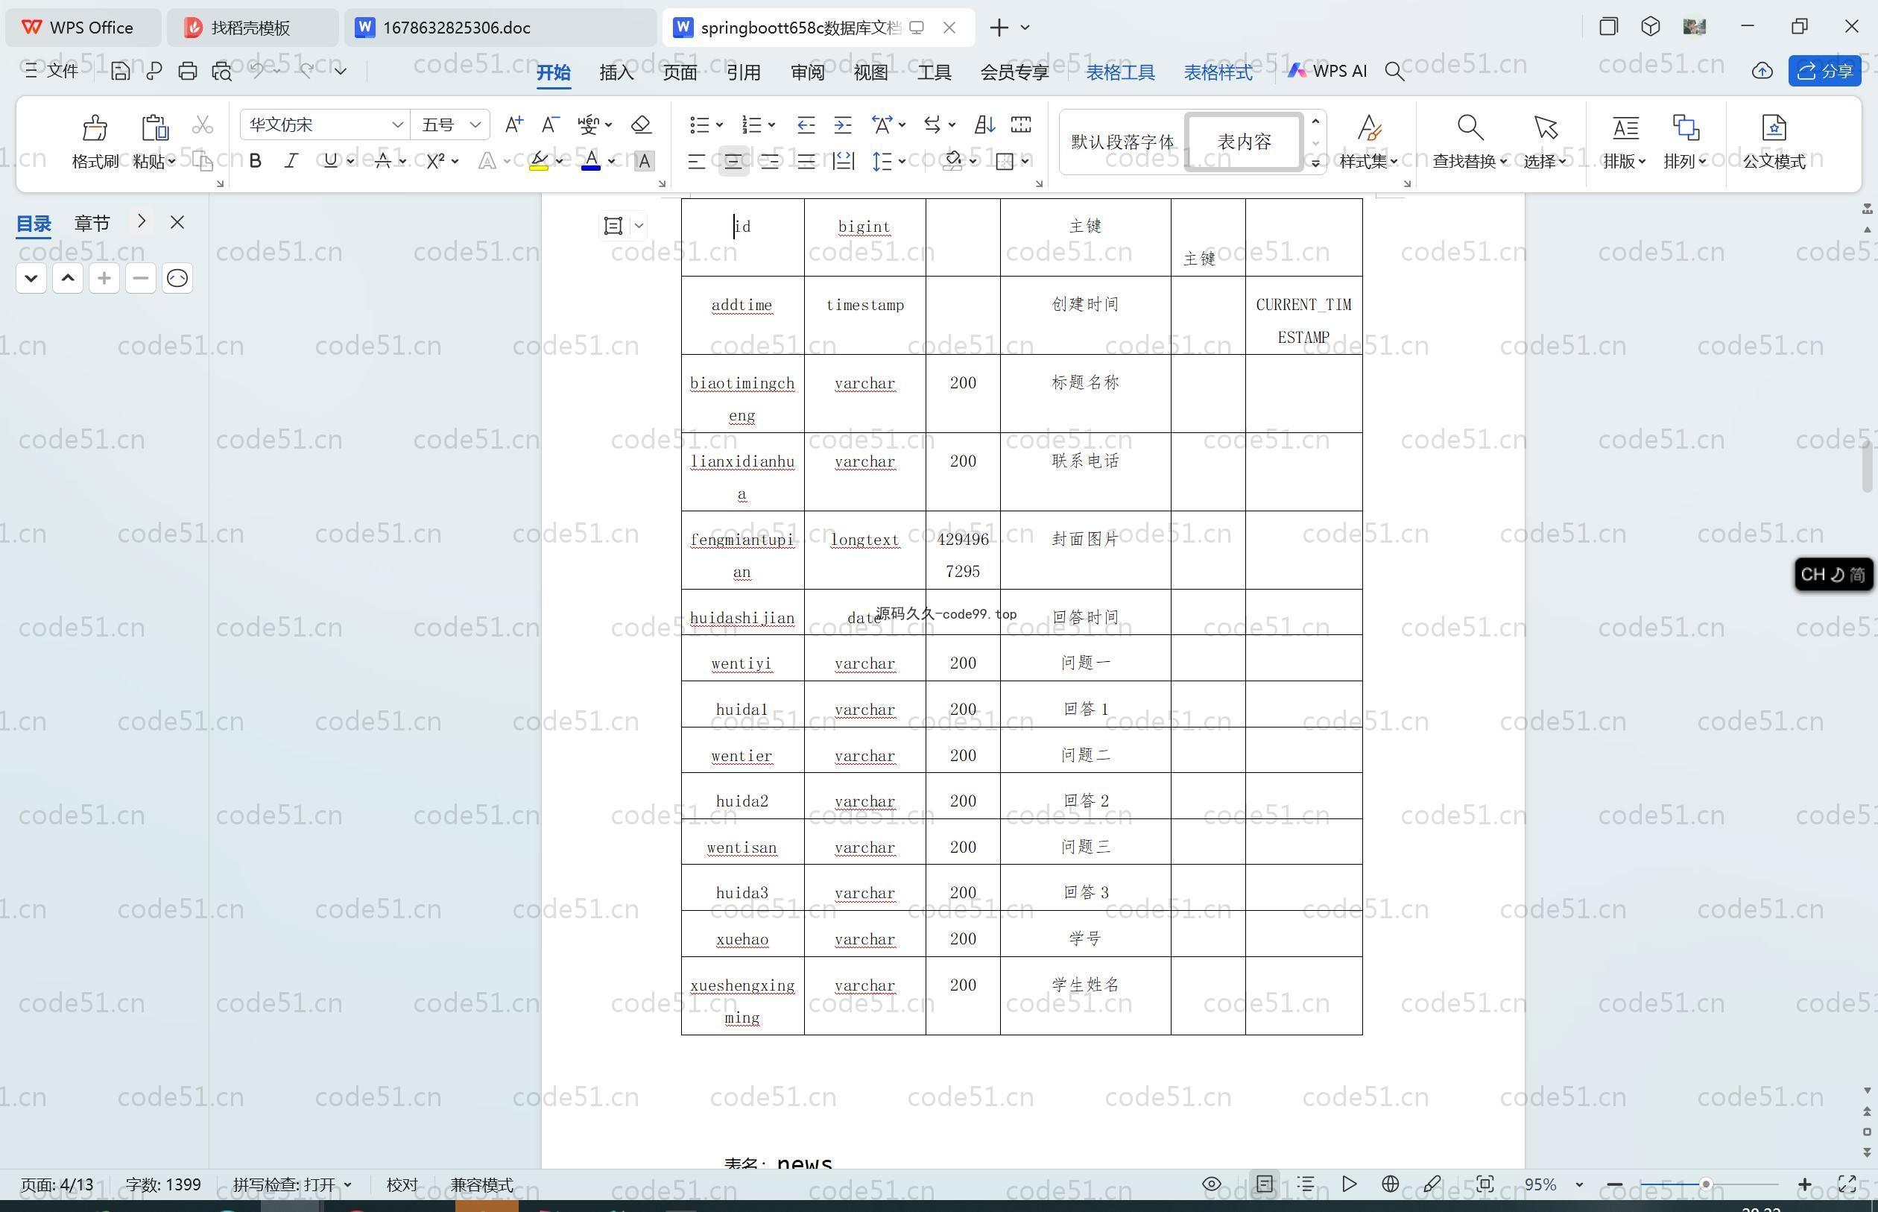1878x1212 pixels.
Task: Open the References (引用) ribbon tab
Action: (x=743, y=72)
